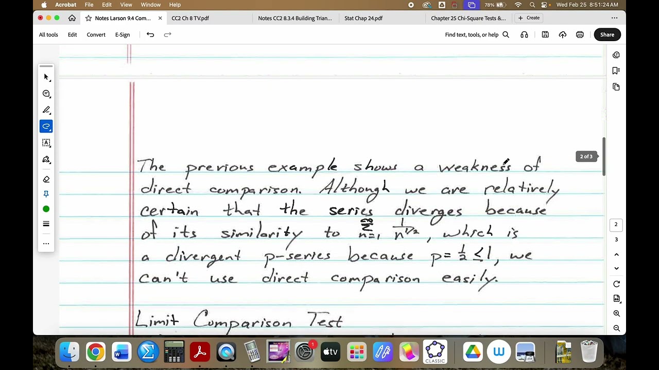659x370 pixels.
Task: Click the rotate page icon
Action: 616,284
